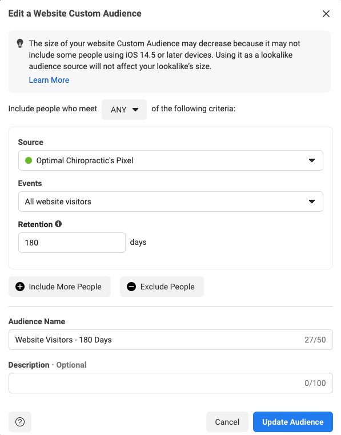Edit the Audience Name field

[x=170, y=340]
